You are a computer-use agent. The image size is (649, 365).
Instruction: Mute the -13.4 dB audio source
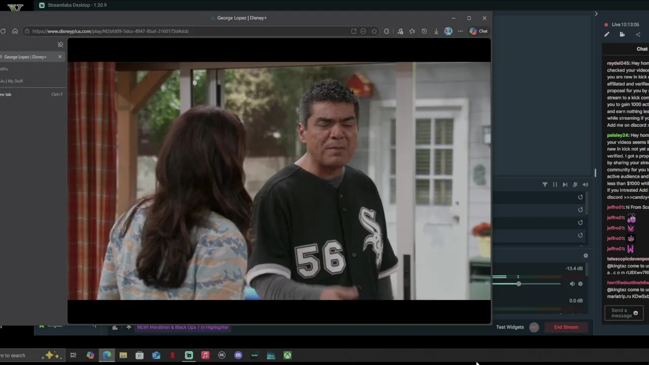click(x=572, y=284)
